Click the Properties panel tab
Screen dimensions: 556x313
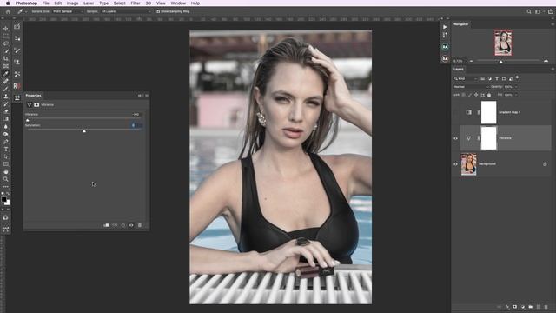(x=33, y=96)
